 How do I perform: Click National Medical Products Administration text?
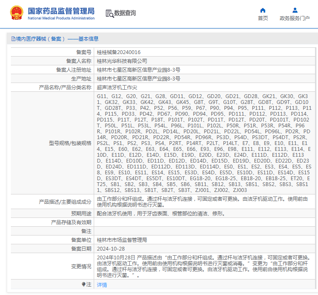tap(61, 18)
